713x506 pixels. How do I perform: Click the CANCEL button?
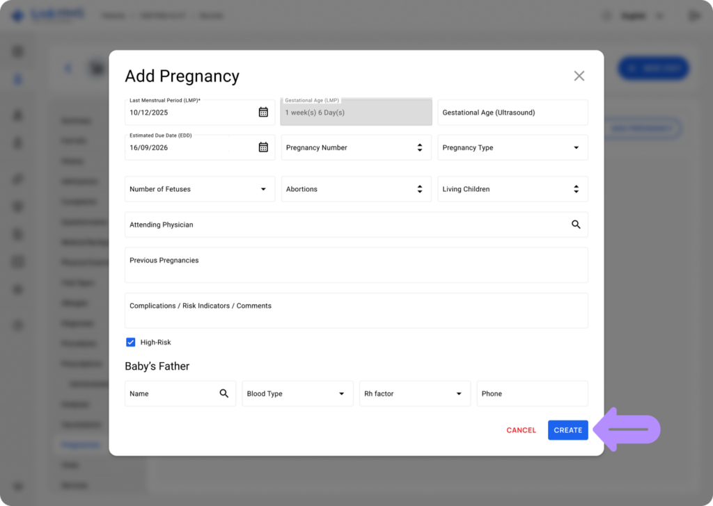pos(521,430)
